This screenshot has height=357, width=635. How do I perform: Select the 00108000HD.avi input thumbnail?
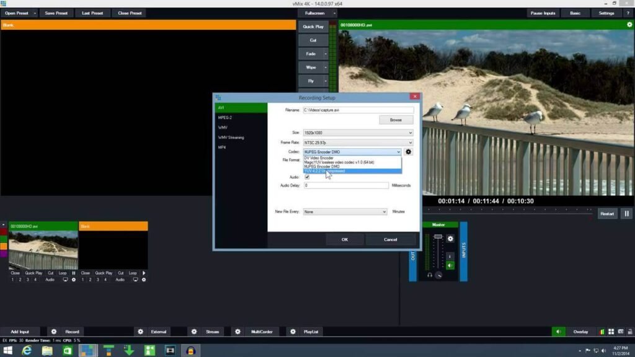(x=43, y=250)
